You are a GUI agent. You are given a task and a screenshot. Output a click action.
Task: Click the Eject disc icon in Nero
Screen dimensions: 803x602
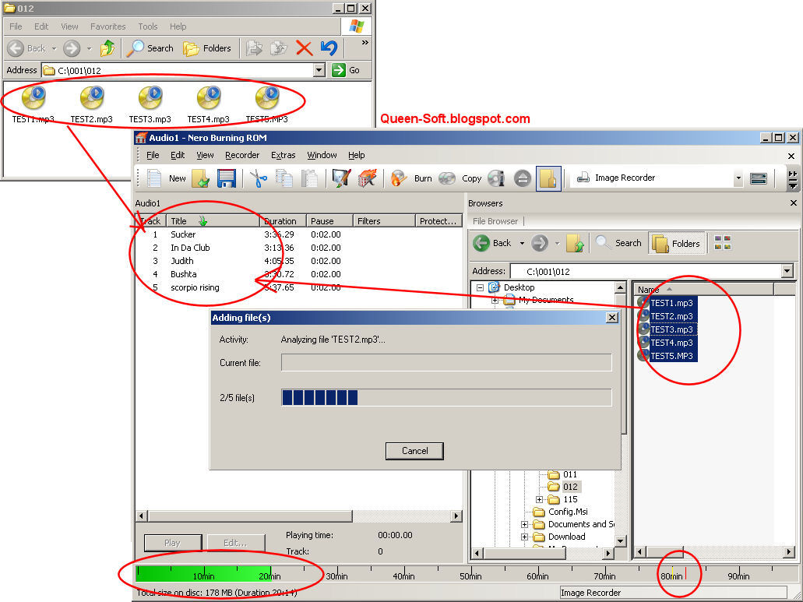click(x=523, y=178)
